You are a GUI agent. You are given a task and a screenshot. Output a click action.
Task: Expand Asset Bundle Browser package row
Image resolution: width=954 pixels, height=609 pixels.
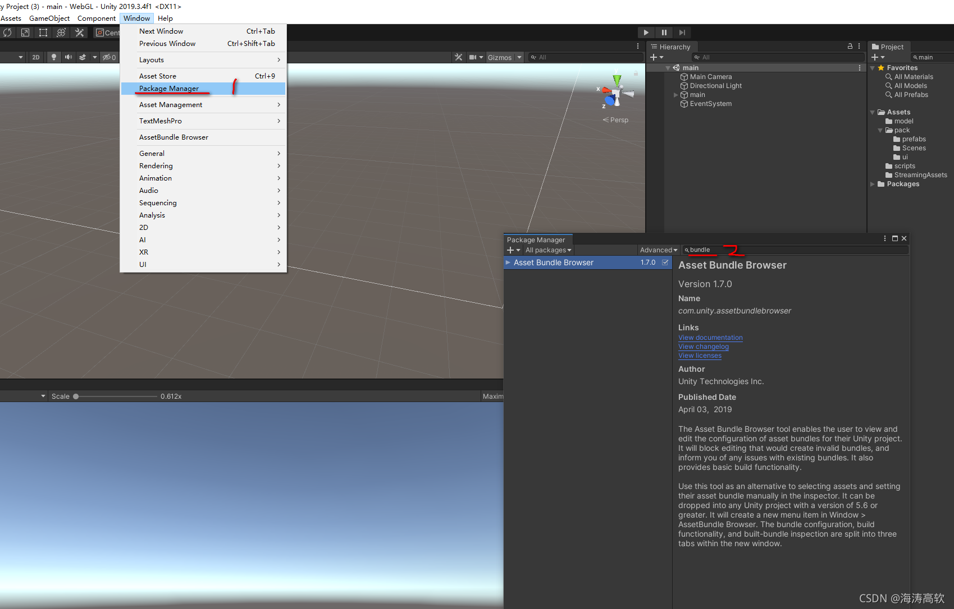[508, 262]
